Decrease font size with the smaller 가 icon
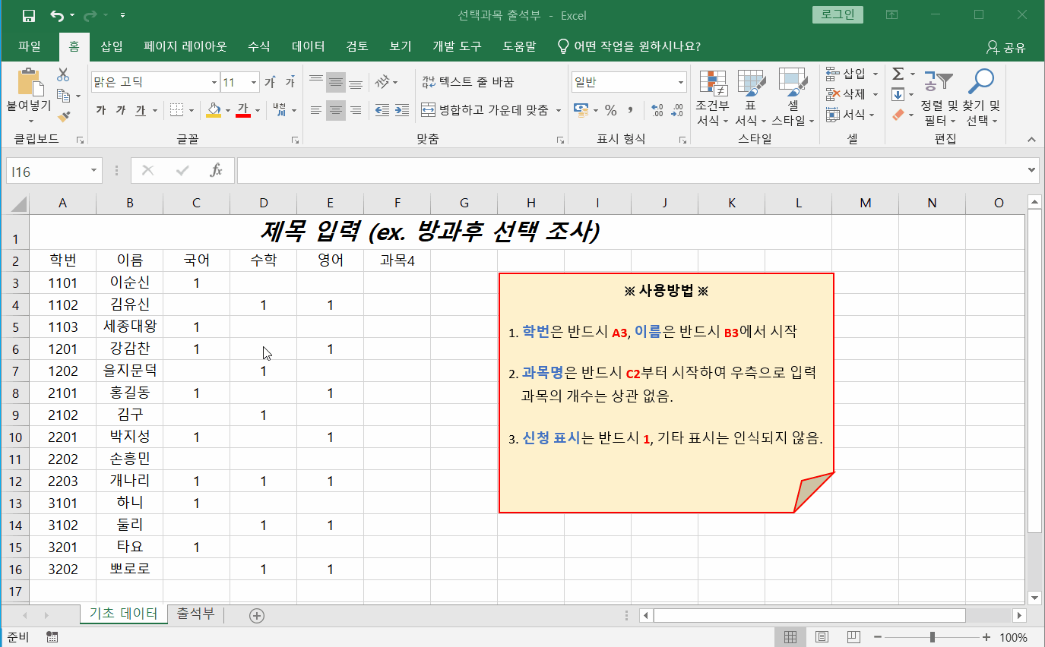 coord(290,82)
